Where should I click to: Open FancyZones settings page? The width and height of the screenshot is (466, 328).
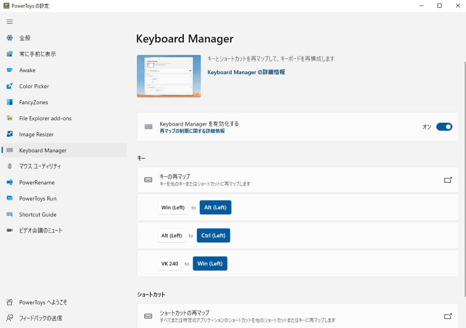coord(64,102)
